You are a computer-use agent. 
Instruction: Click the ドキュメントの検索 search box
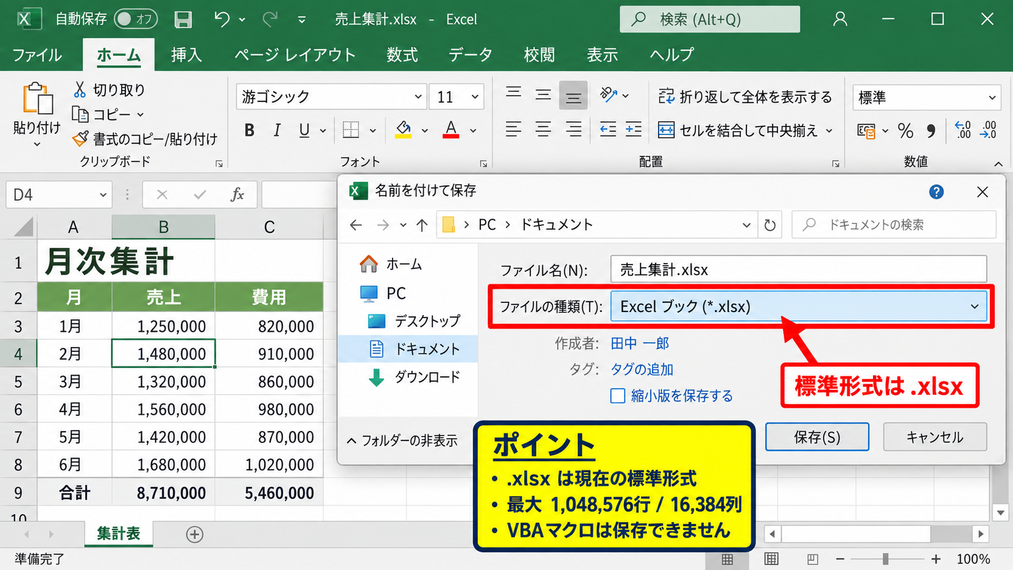click(x=894, y=225)
